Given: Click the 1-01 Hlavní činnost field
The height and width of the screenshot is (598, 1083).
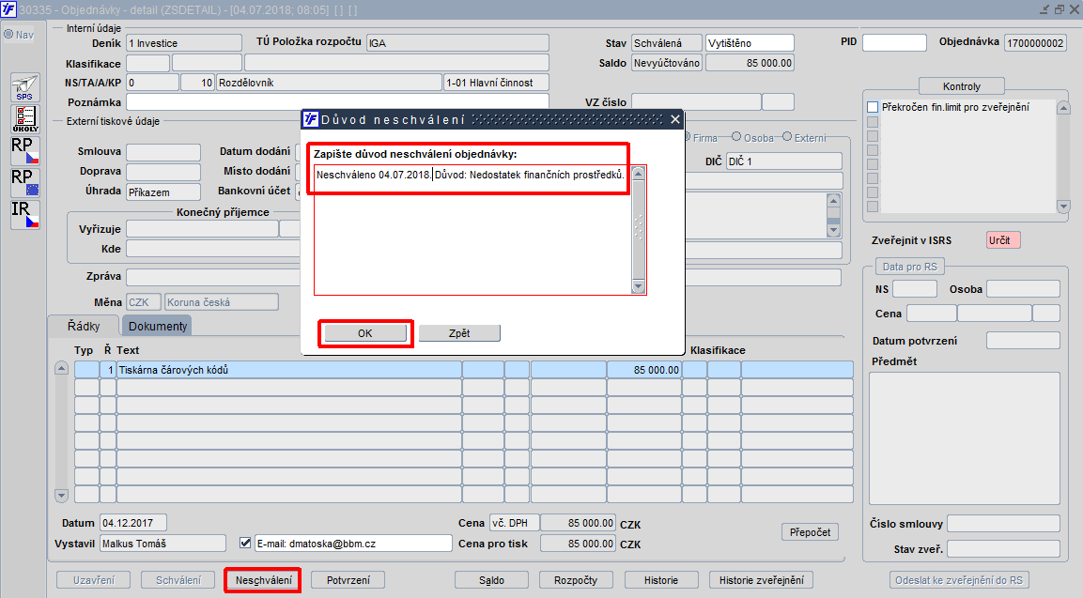Looking at the screenshot, I should click(497, 83).
